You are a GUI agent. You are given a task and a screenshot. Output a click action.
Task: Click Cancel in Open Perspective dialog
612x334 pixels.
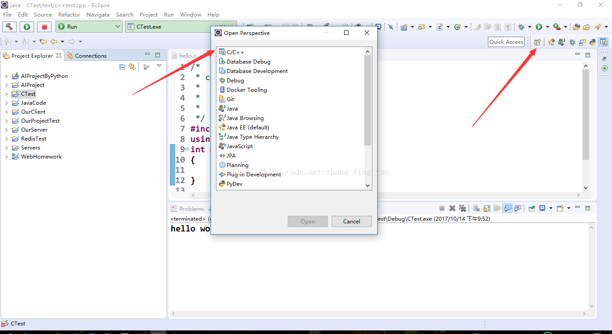[x=352, y=222]
